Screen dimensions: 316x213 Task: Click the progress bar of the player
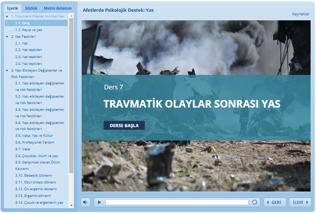[177, 202]
